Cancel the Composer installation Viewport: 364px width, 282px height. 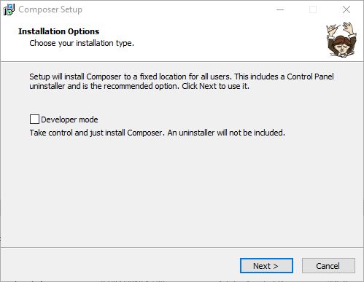(x=328, y=266)
